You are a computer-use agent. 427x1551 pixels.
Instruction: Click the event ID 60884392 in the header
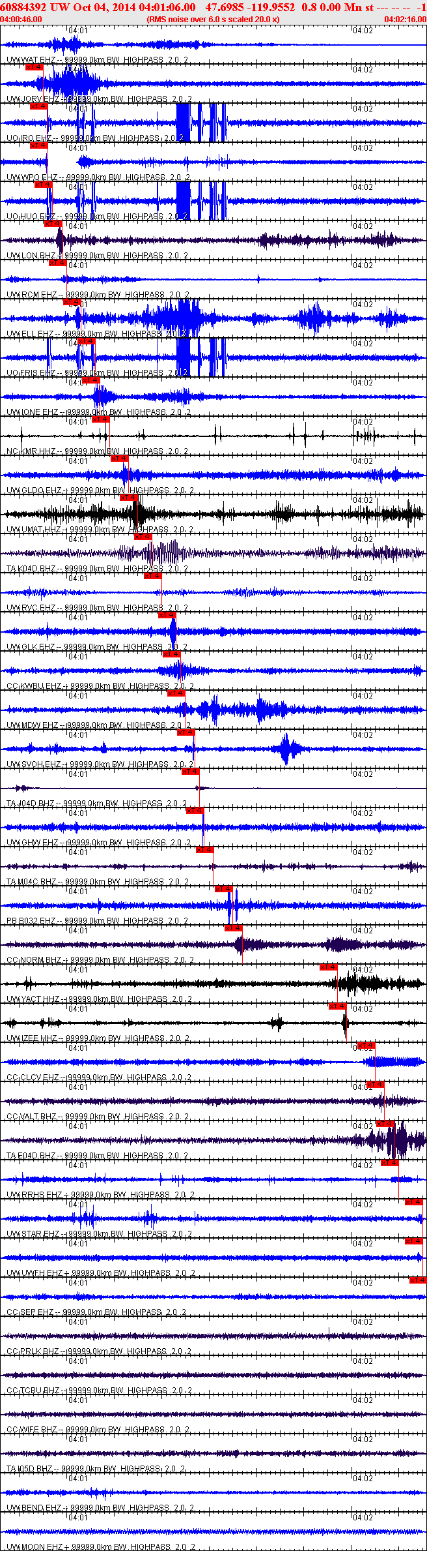(23, 7)
